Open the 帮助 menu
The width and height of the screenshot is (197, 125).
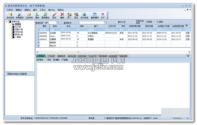(61, 10)
